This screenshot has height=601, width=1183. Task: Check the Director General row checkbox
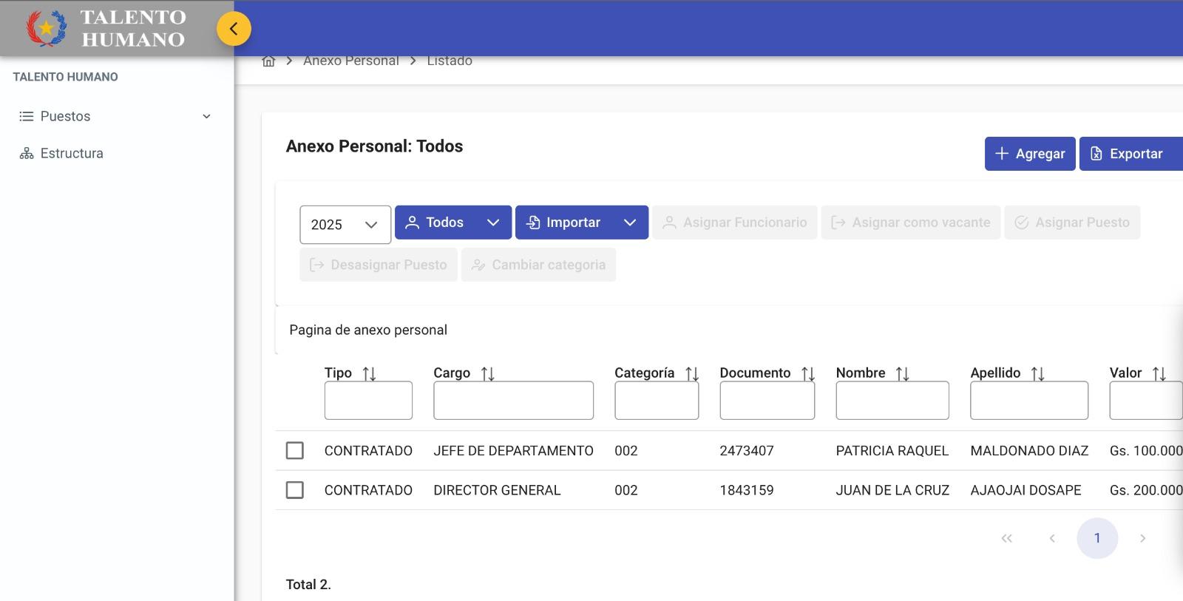tap(295, 489)
